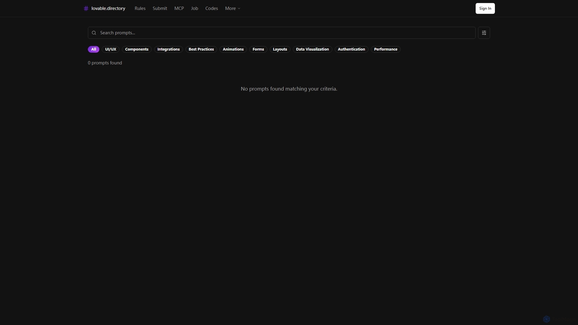The width and height of the screenshot is (578, 325).
Task: Click 'No prompts found matching your criteria.' message
Action: [289, 89]
